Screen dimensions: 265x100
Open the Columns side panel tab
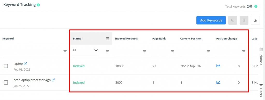(x=261, y=56)
